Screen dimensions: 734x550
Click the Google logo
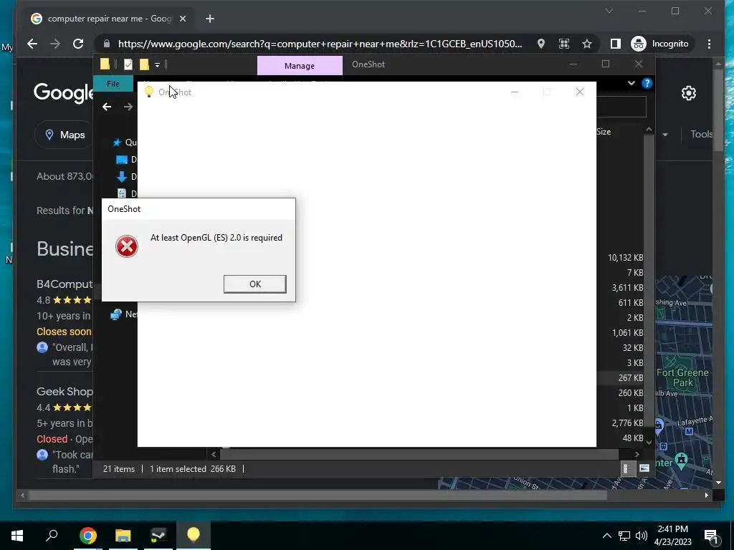(x=64, y=93)
